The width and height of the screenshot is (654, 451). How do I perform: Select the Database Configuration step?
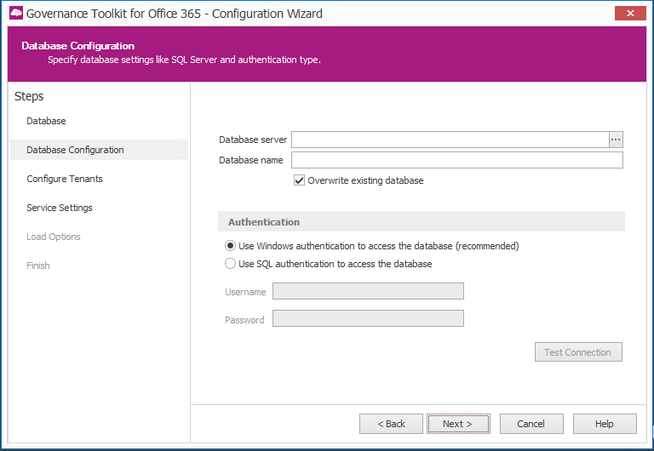[x=75, y=150]
